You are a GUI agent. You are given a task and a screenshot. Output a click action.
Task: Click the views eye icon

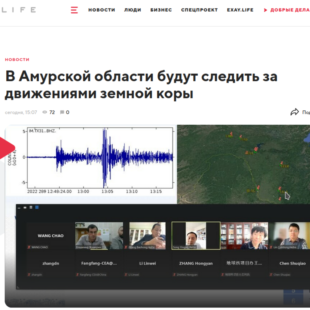(x=45, y=112)
